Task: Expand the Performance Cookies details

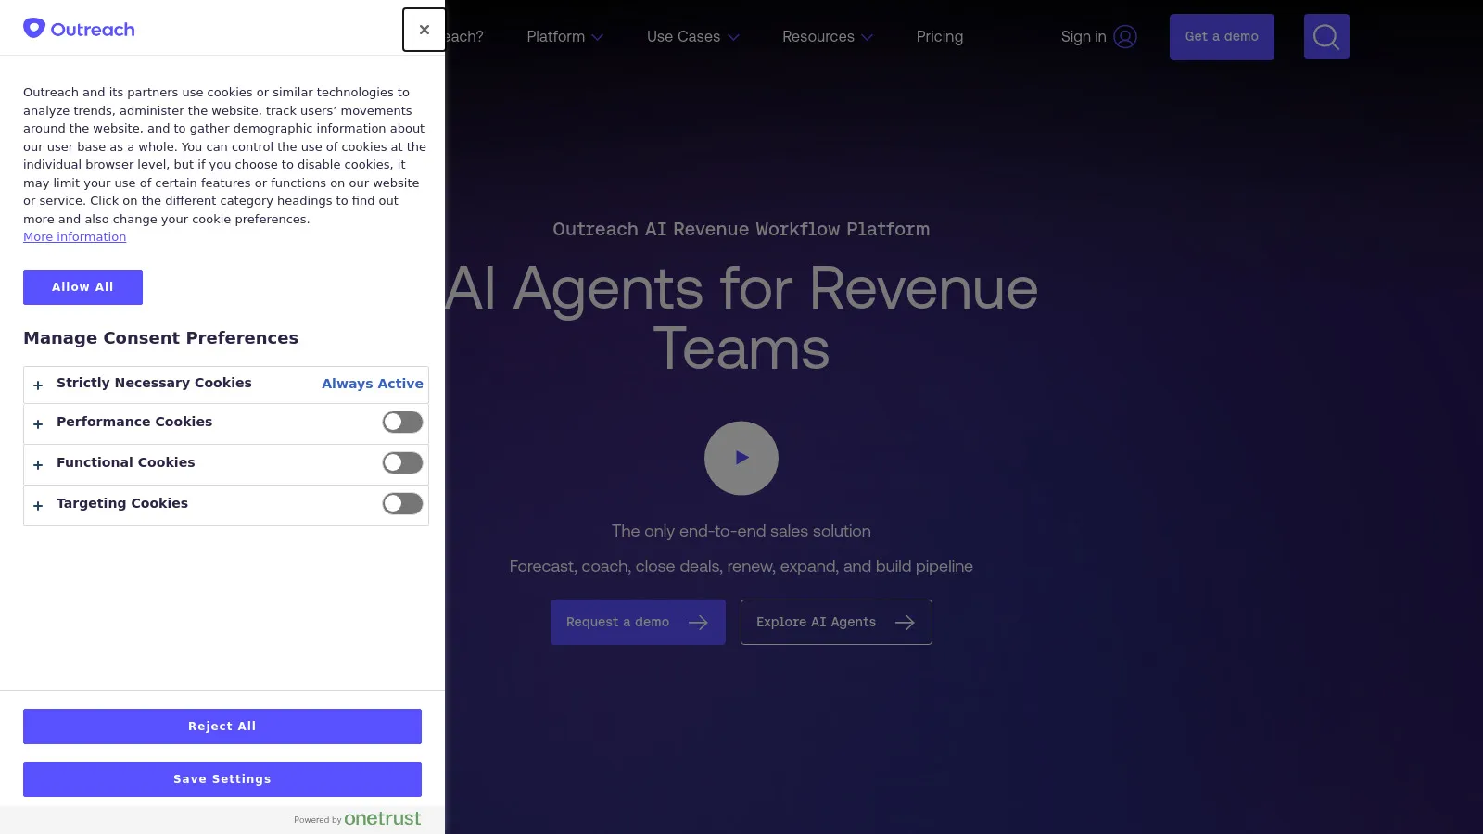Action: (x=38, y=423)
